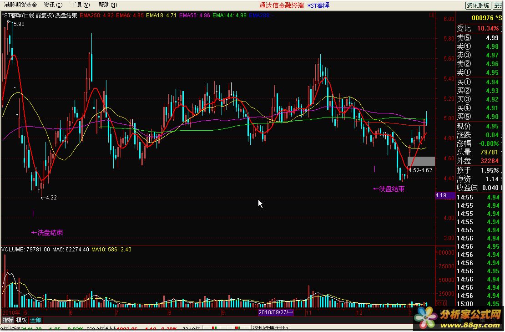
Task: Open the 资讯(I) menu
Action: 53,5
